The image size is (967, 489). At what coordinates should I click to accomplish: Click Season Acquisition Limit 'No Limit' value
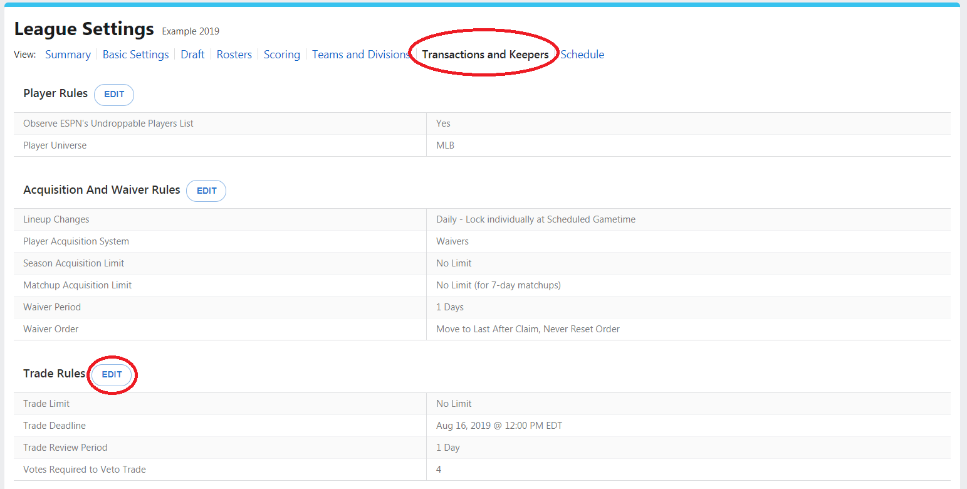coord(454,263)
